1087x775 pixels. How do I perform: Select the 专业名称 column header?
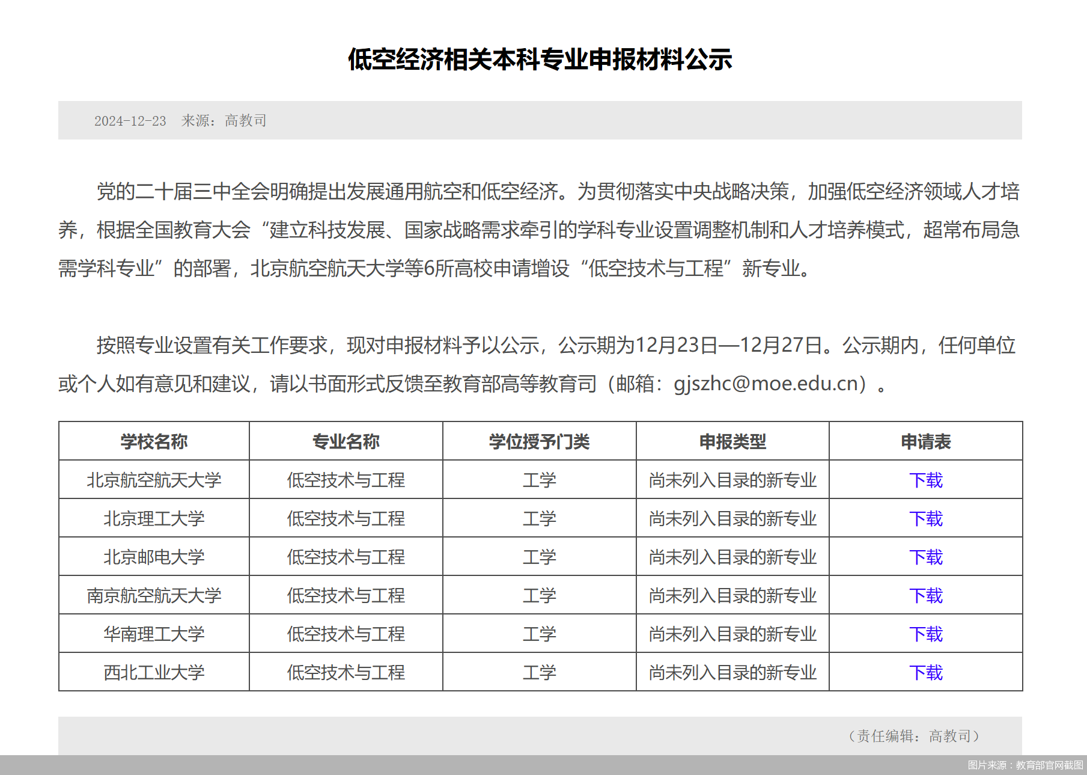pyautogui.click(x=346, y=441)
